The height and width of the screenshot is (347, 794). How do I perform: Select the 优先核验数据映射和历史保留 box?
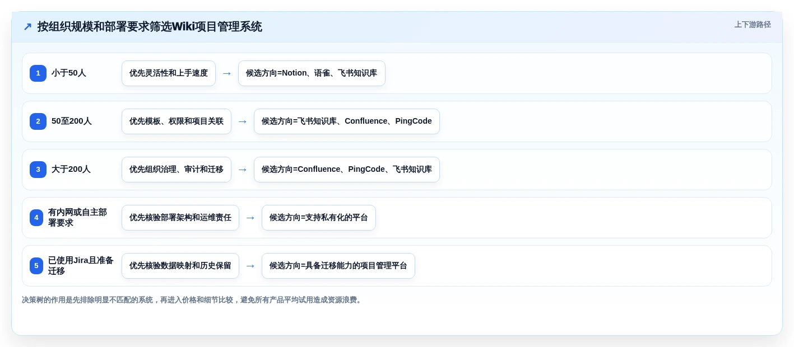[x=180, y=266]
